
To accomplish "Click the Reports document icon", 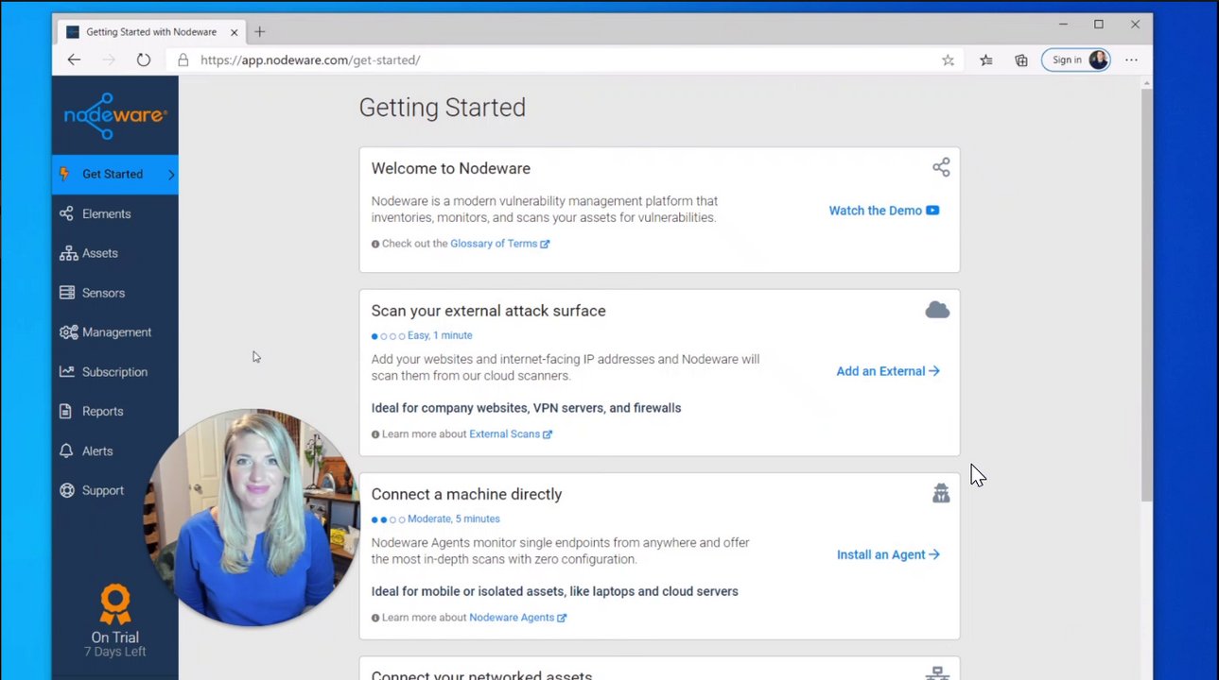I will pos(65,412).
